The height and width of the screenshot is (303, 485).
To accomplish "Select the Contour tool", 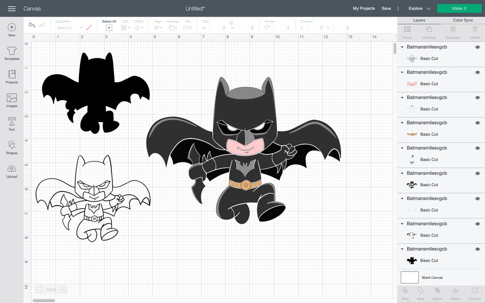I will [x=474, y=292].
